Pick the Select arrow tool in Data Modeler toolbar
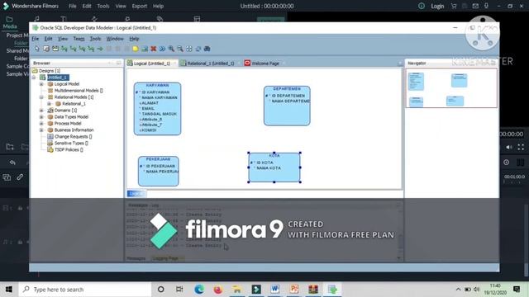Viewport: 529px width, 297px height. pos(36,49)
